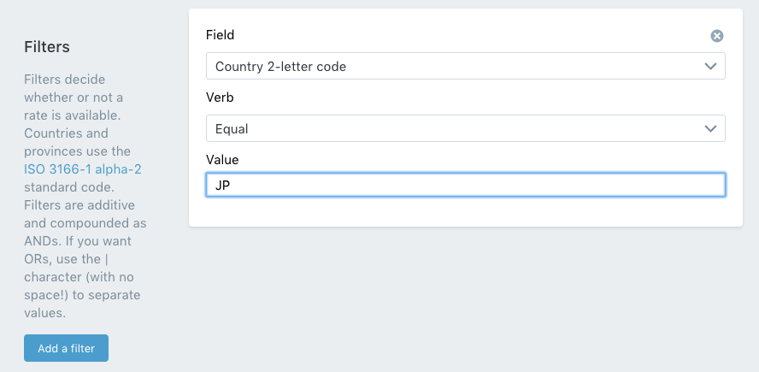The width and height of the screenshot is (759, 372).
Task: Select the "Equal" selected option text
Action: point(232,129)
